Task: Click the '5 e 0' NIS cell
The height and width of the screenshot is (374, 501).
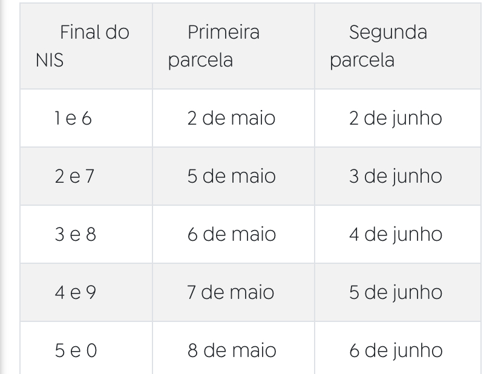Action: coord(76,350)
